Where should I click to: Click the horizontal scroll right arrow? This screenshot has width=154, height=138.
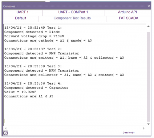144,128
